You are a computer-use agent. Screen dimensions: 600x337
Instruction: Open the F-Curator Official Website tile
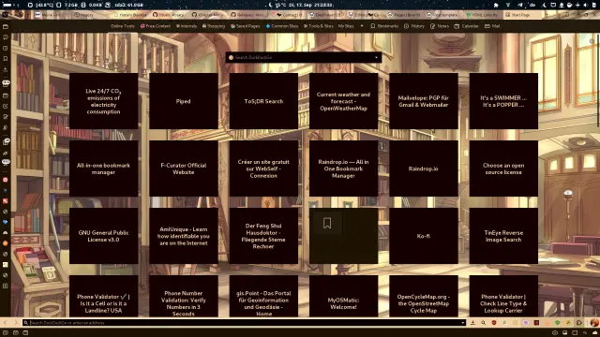(184, 168)
